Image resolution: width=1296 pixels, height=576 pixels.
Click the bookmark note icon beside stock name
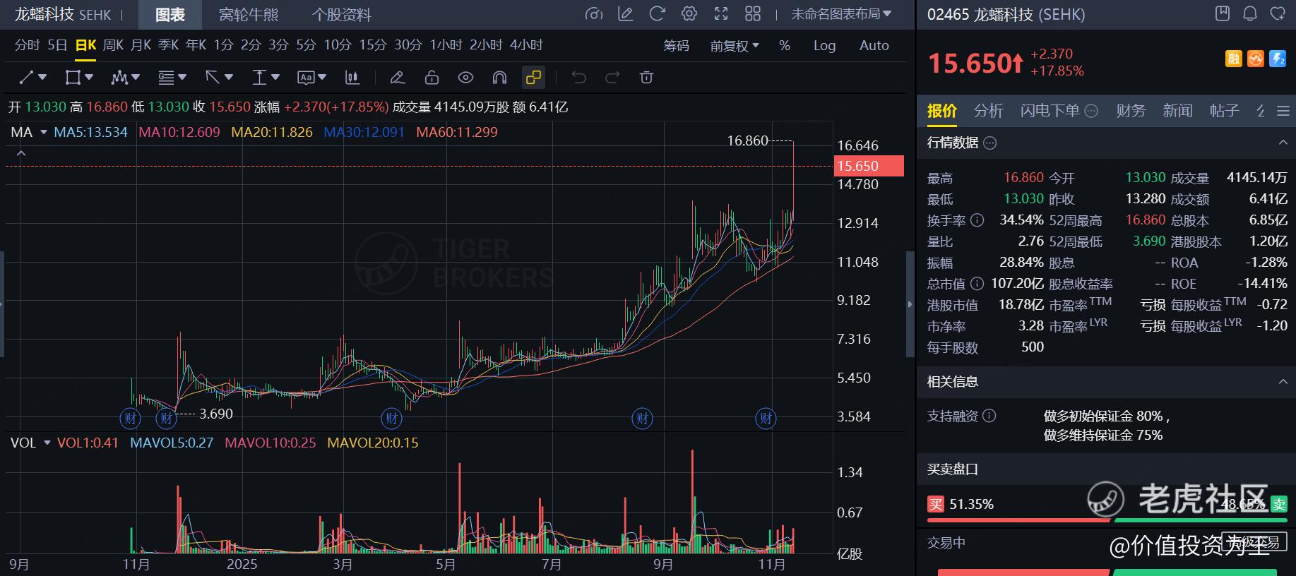point(1223,13)
